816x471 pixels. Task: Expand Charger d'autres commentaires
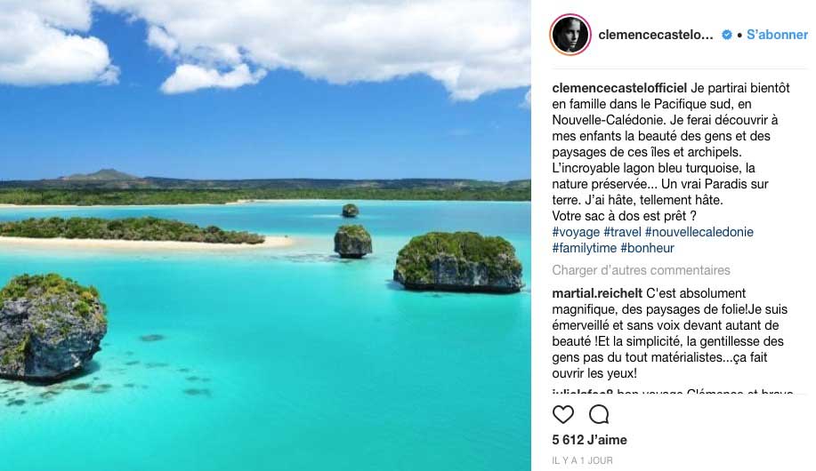(641, 270)
